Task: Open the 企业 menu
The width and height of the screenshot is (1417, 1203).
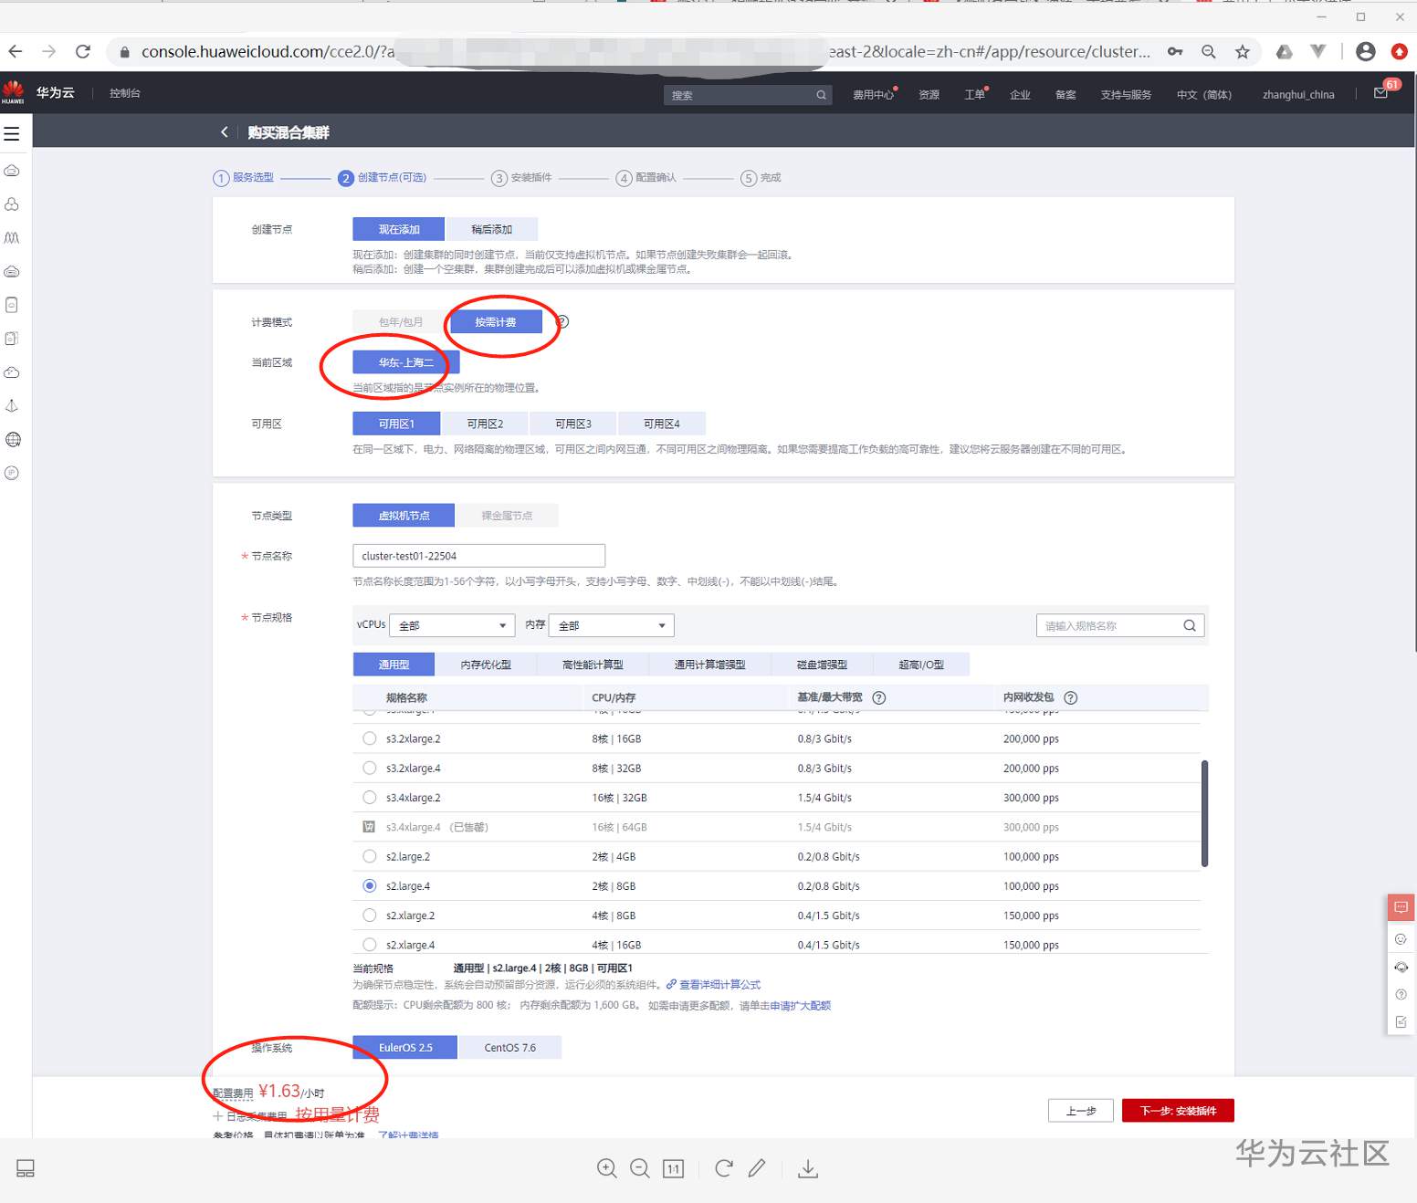Action: pos(1020,95)
